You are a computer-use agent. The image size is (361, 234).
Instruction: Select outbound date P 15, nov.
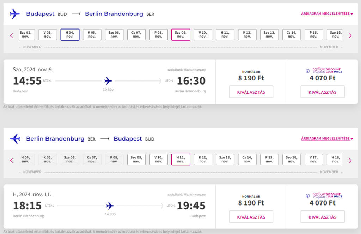(x=313, y=35)
